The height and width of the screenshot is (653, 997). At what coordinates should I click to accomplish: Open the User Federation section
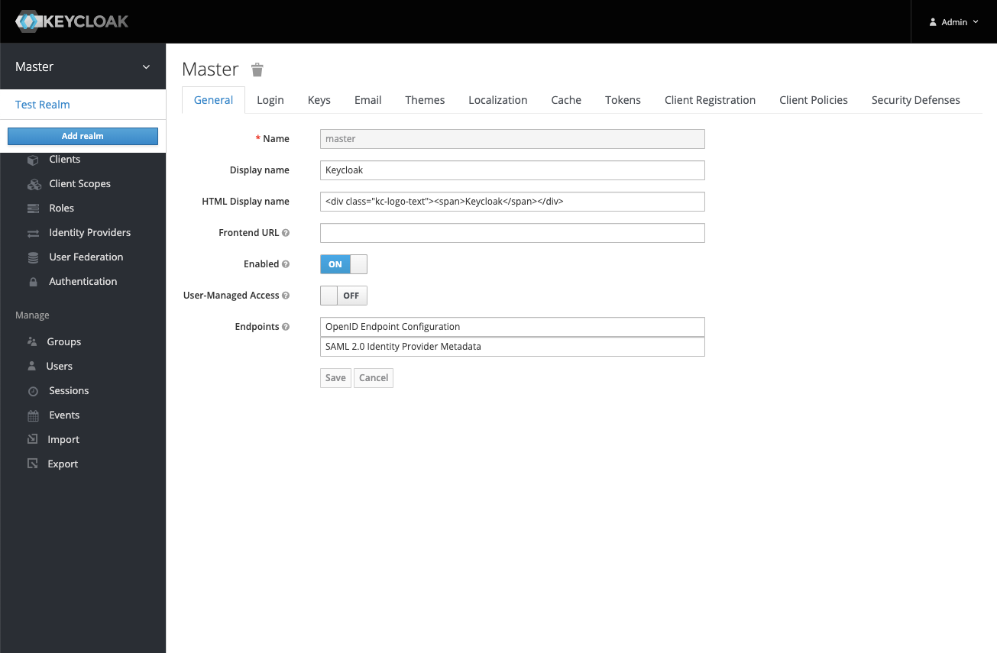click(86, 257)
